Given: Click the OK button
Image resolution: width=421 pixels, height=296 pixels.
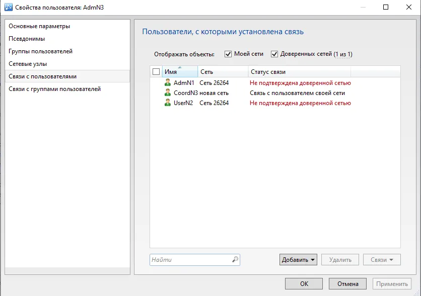Looking at the screenshot, I should pyautogui.click(x=304, y=283).
